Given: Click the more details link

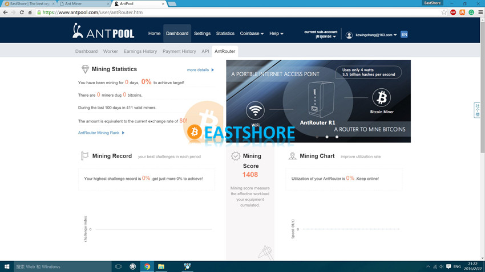Looking at the screenshot, I should point(200,70).
